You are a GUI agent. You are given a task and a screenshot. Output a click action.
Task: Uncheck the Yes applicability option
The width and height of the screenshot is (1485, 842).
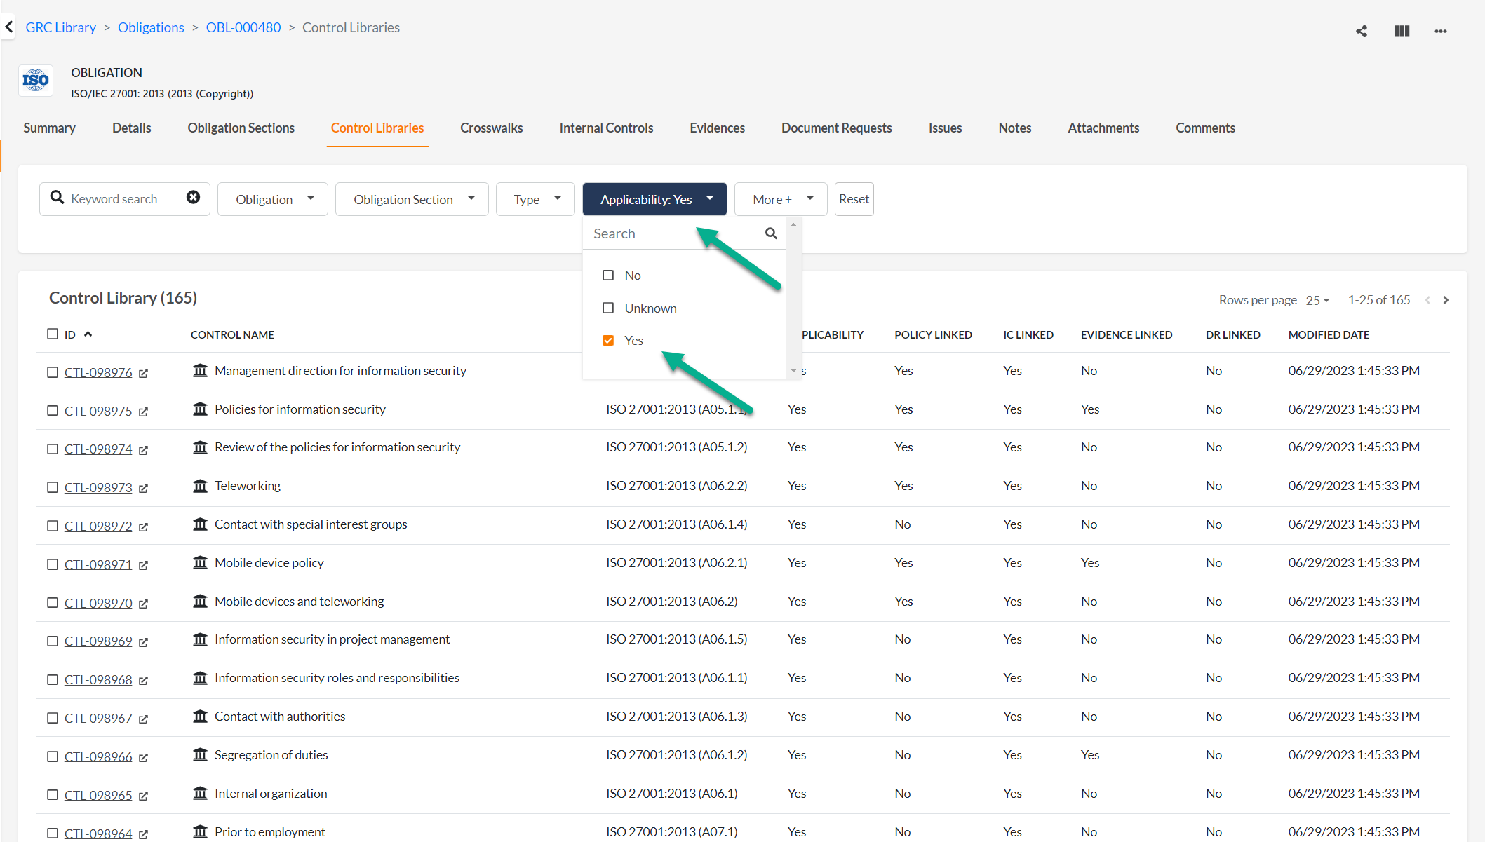point(608,341)
